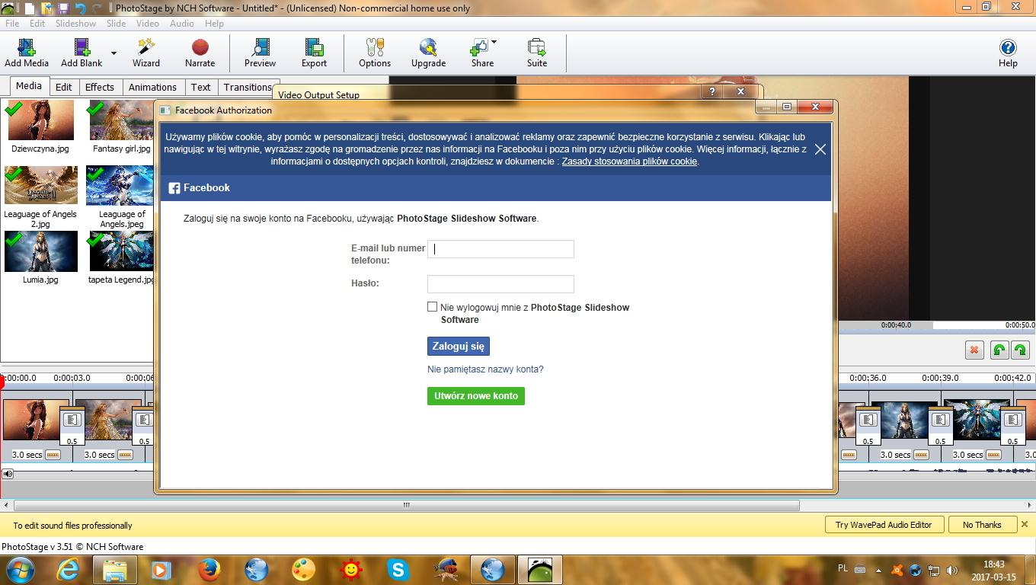Screen dimensions: 1036x585
Task: Click the volume icon in system tray
Action: pyautogui.click(x=952, y=570)
